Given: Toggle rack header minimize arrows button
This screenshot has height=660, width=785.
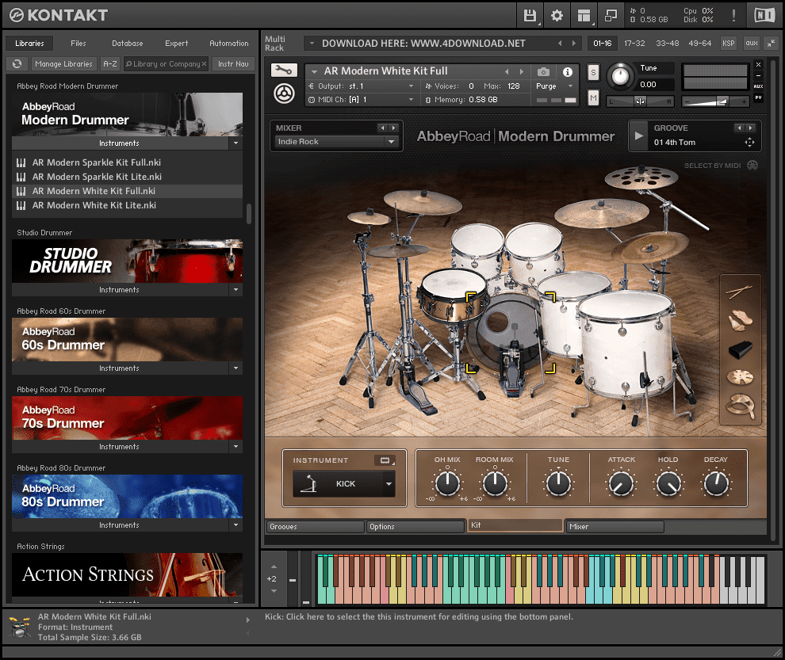Looking at the screenshot, I should 772,43.
